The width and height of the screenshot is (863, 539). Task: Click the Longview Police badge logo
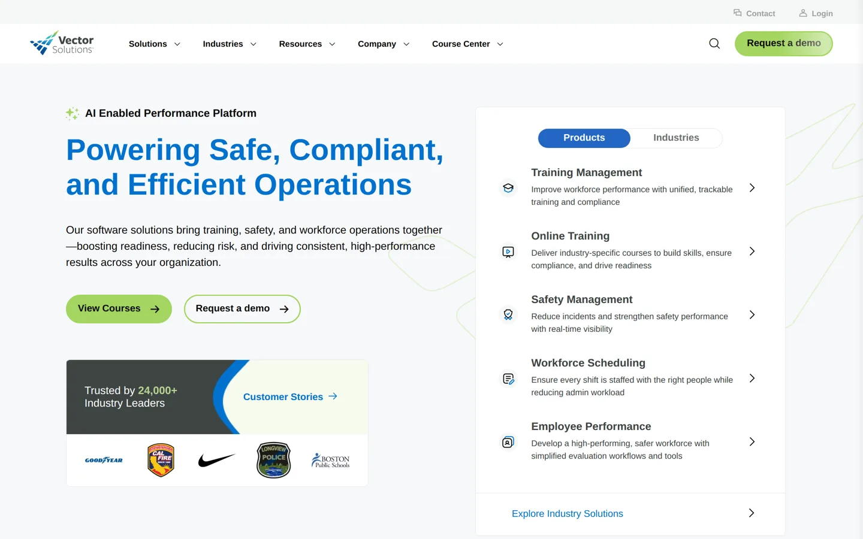pyautogui.click(x=274, y=460)
